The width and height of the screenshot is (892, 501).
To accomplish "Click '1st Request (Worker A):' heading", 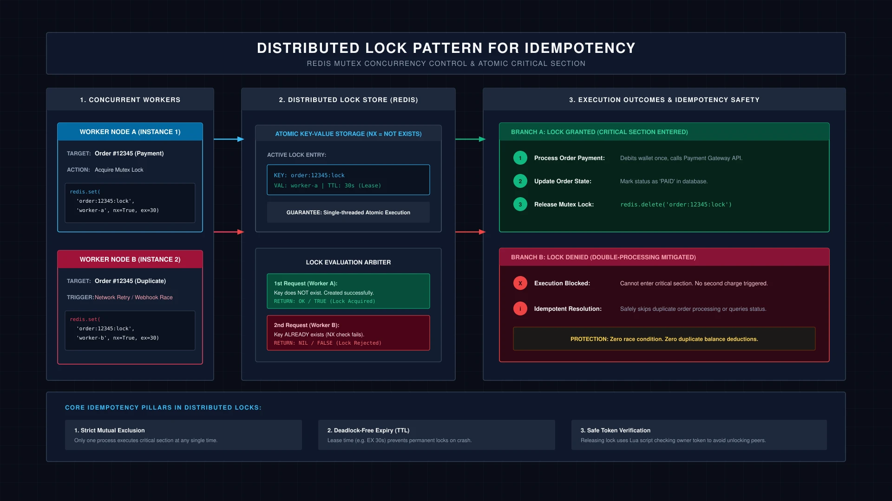I will (306, 283).
